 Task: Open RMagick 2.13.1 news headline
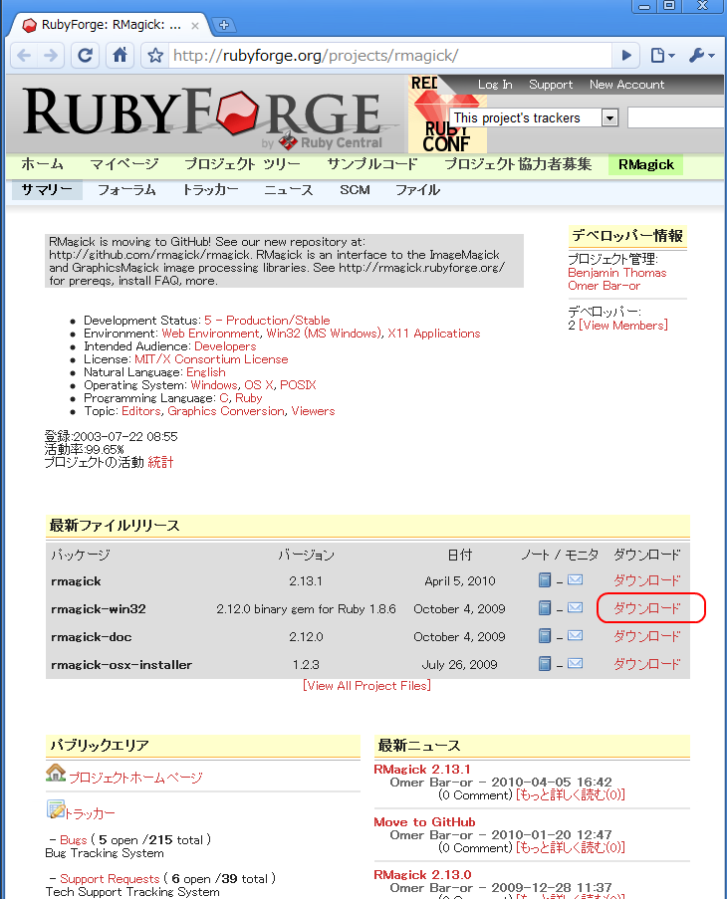pos(422,770)
